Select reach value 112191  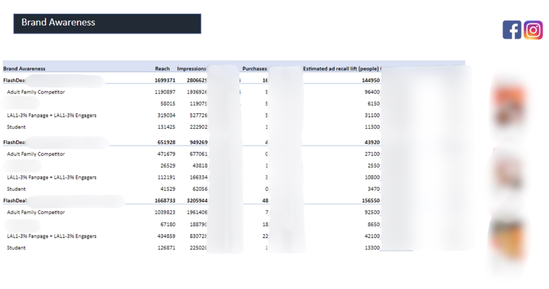coord(166,177)
